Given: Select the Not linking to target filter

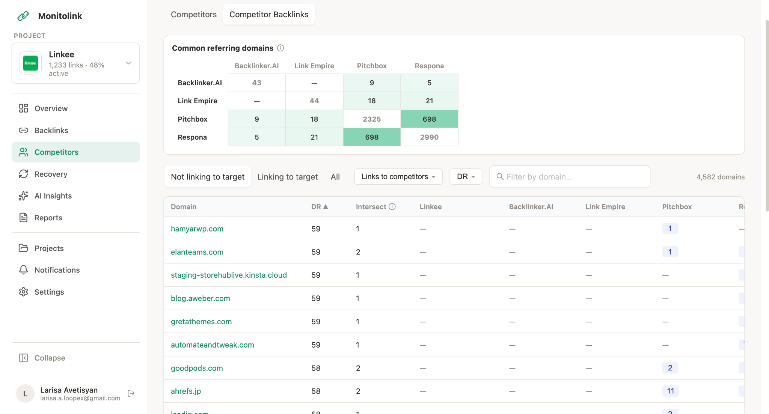Looking at the screenshot, I should click(x=208, y=176).
